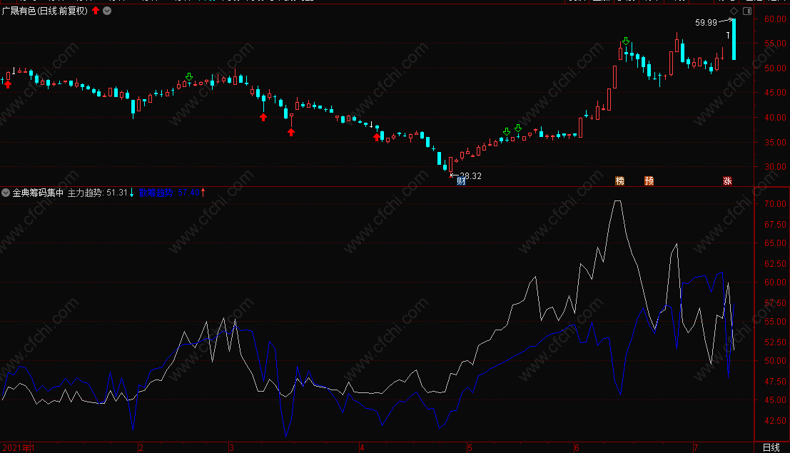790x453 pixels.
Task: Click the month 5 marker on the timeline
Action: [x=470, y=448]
